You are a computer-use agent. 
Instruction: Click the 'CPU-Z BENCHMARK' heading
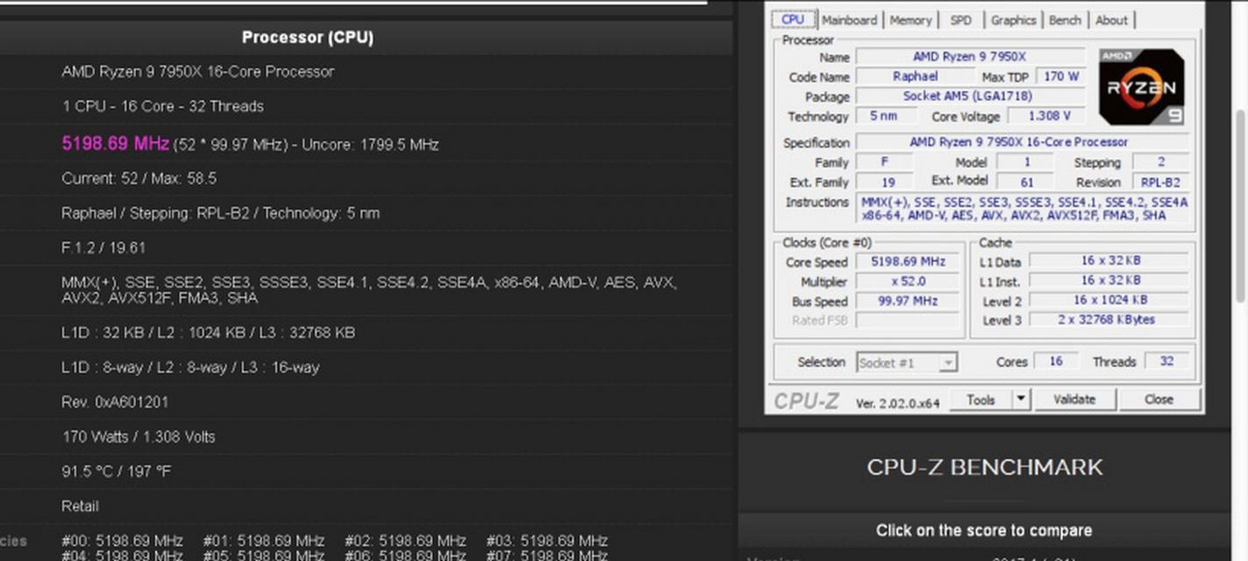(x=985, y=467)
